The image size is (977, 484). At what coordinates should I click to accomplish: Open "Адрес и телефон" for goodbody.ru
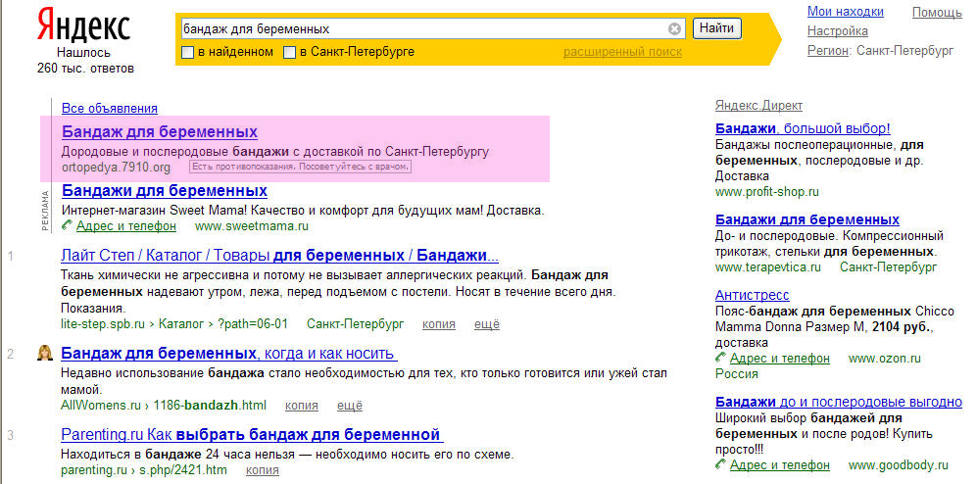point(779,465)
